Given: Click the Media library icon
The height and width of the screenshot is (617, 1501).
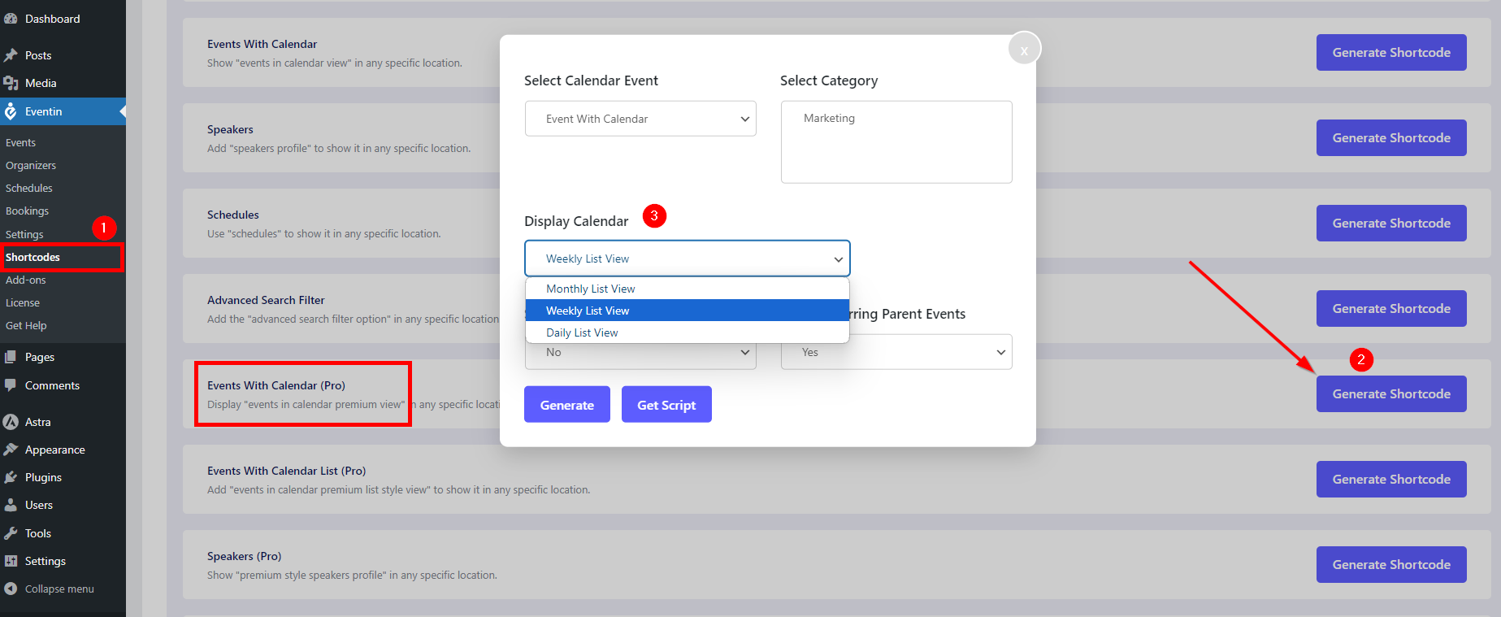Looking at the screenshot, I should [11, 83].
